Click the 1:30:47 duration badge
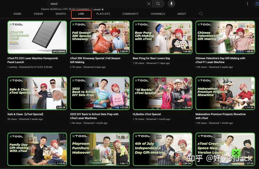 (124, 51)
